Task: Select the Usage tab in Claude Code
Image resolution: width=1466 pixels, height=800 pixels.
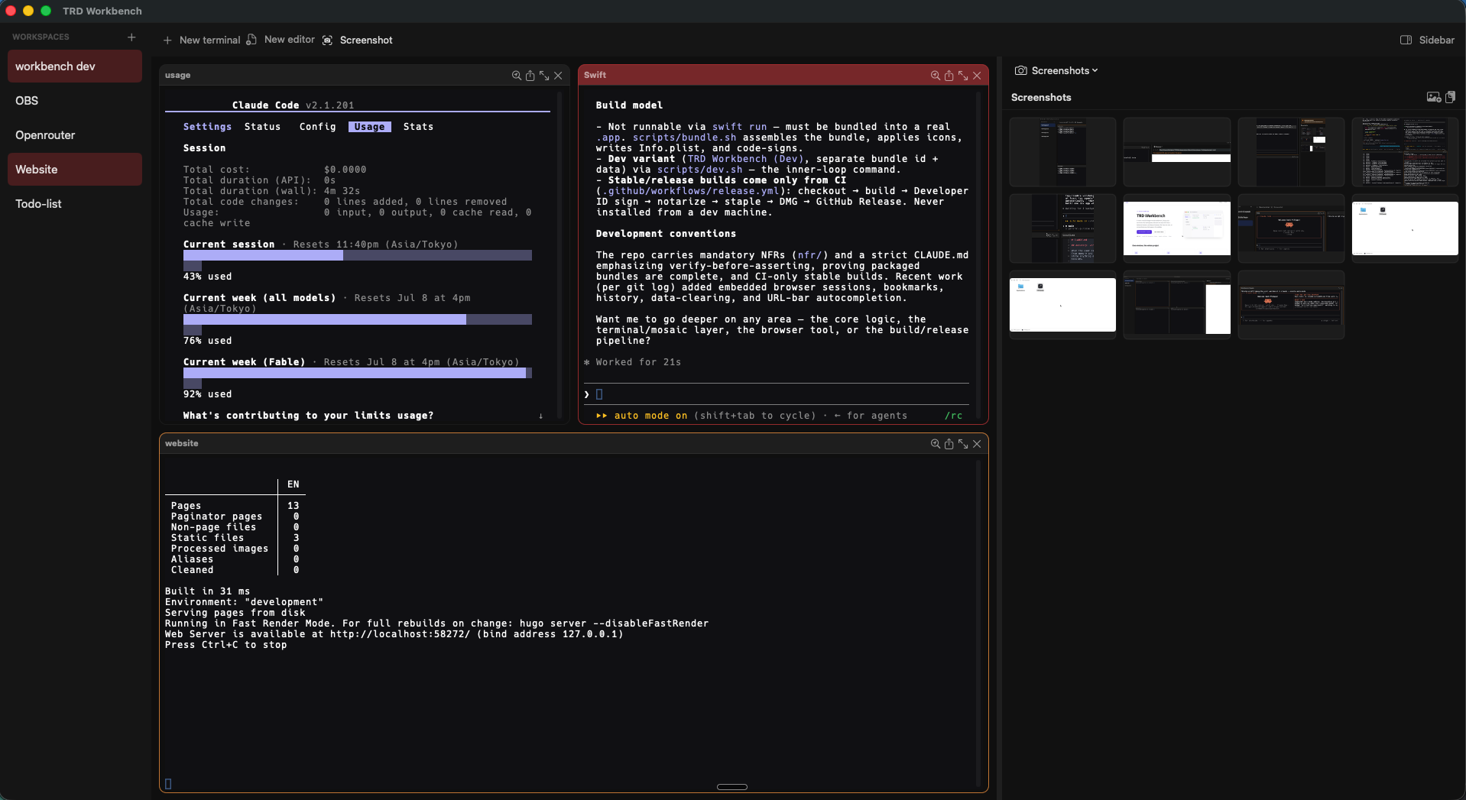Action: click(x=369, y=127)
